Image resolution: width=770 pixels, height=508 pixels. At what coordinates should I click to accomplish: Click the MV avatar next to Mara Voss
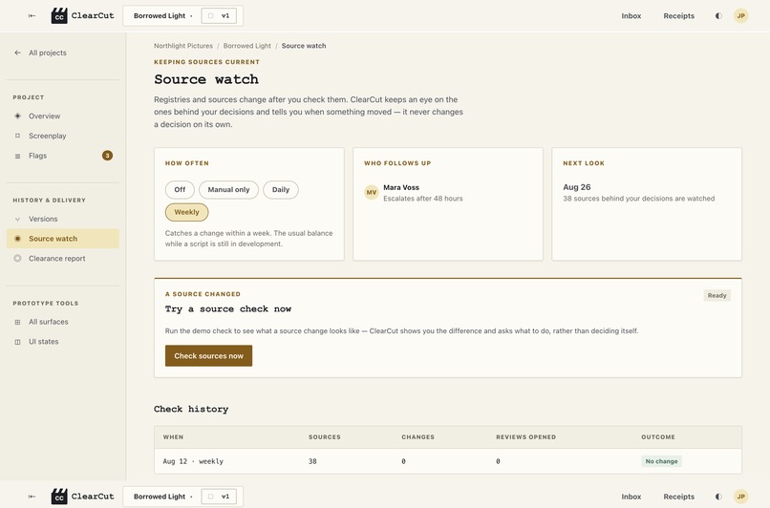372,192
